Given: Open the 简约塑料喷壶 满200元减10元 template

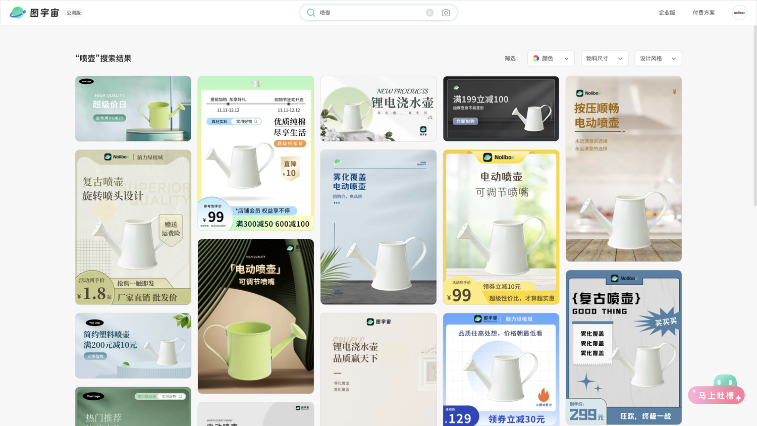Looking at the screenshot, I should point(133,346).
